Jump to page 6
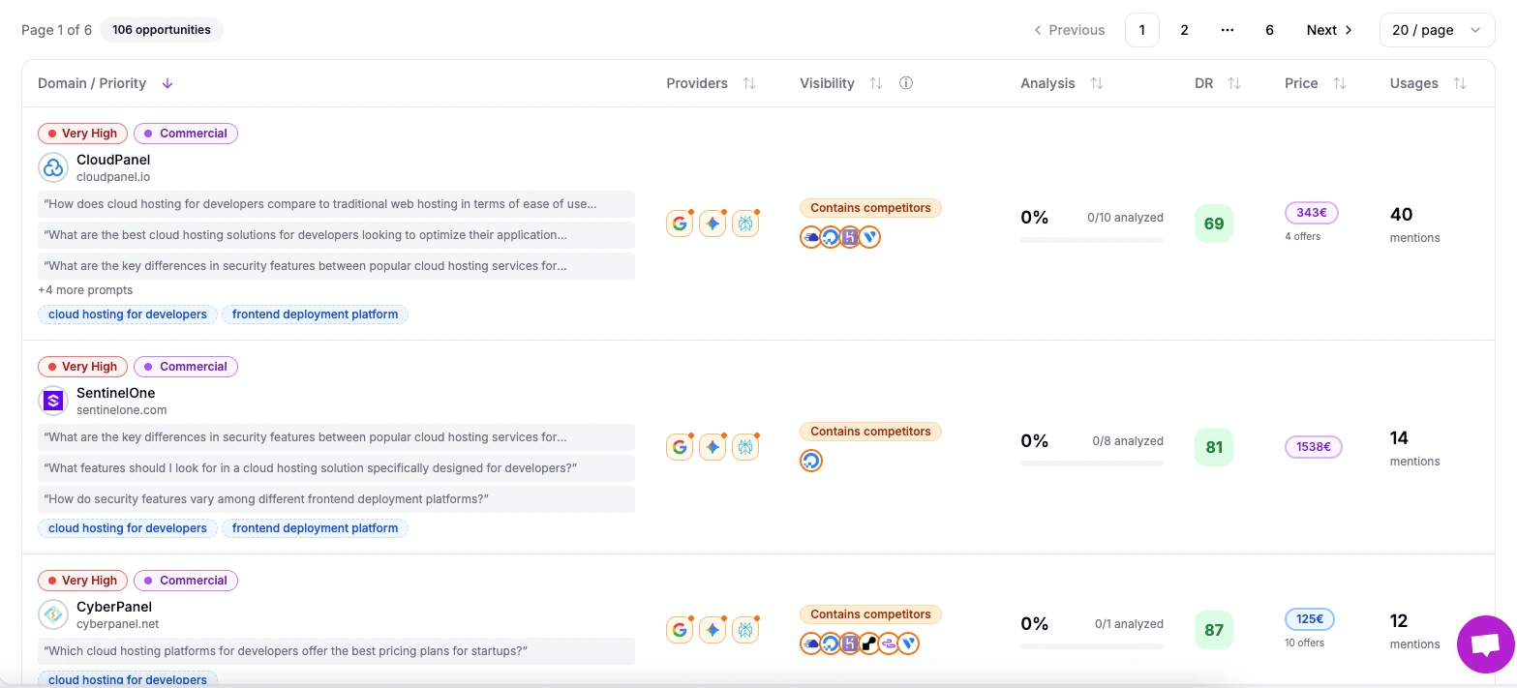 tap(1269, 30)
